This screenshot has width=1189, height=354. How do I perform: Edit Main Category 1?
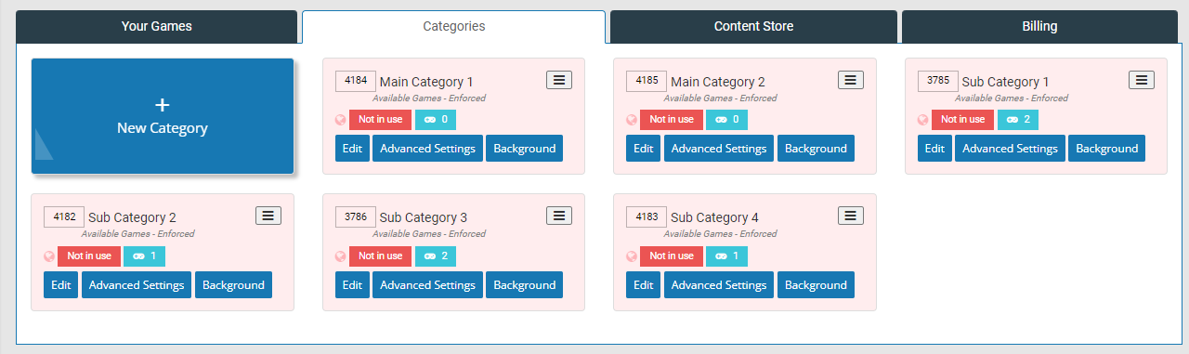[352, 149]
